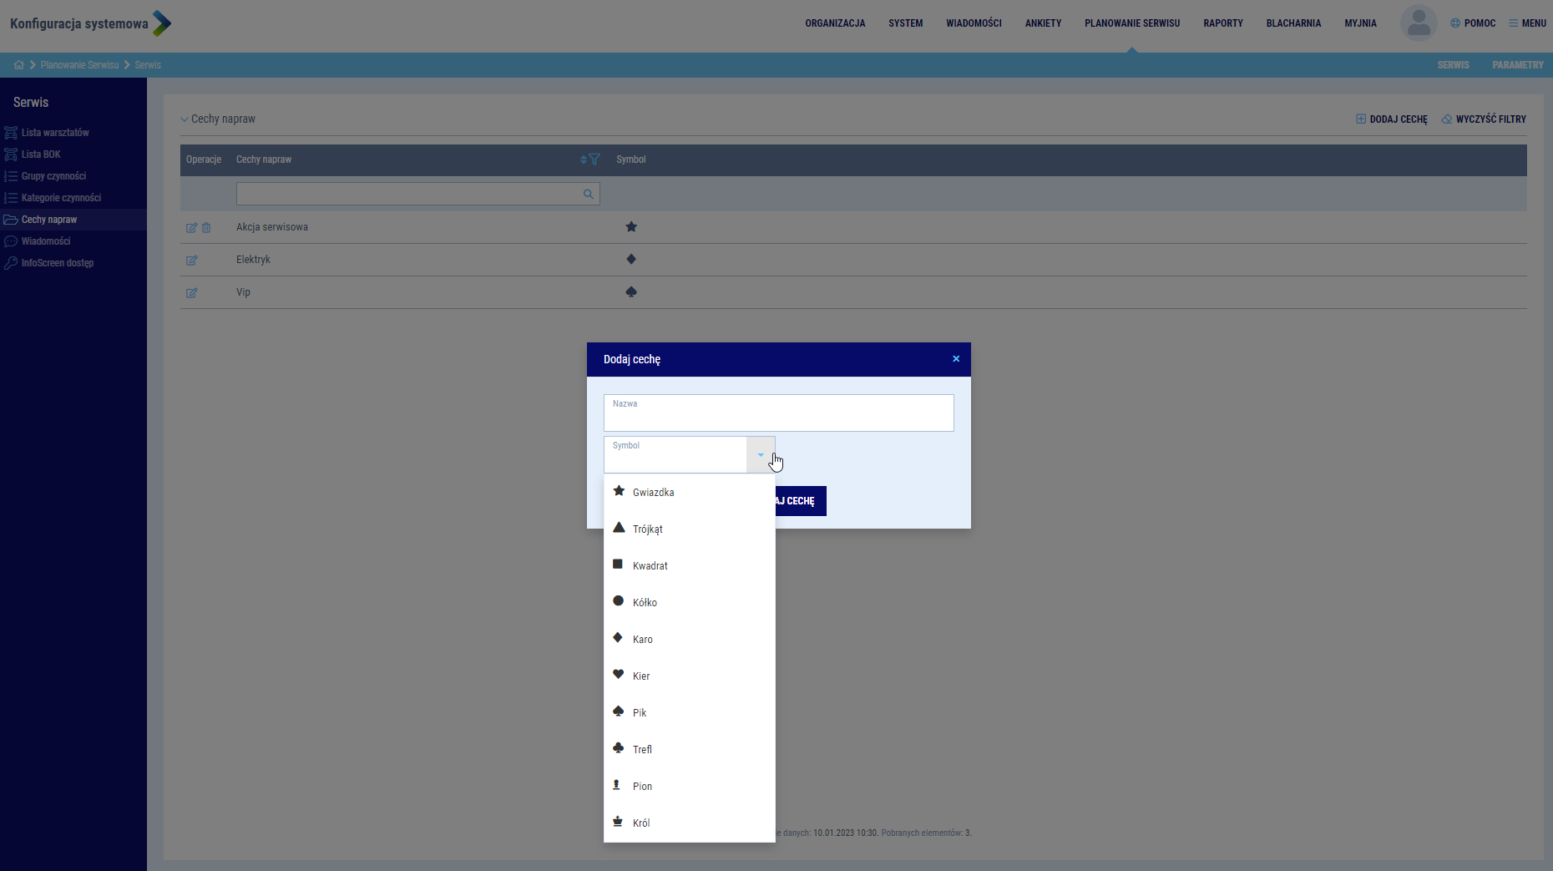
Task: Click the user avatar icon
Action: [x=1418, y=23]
